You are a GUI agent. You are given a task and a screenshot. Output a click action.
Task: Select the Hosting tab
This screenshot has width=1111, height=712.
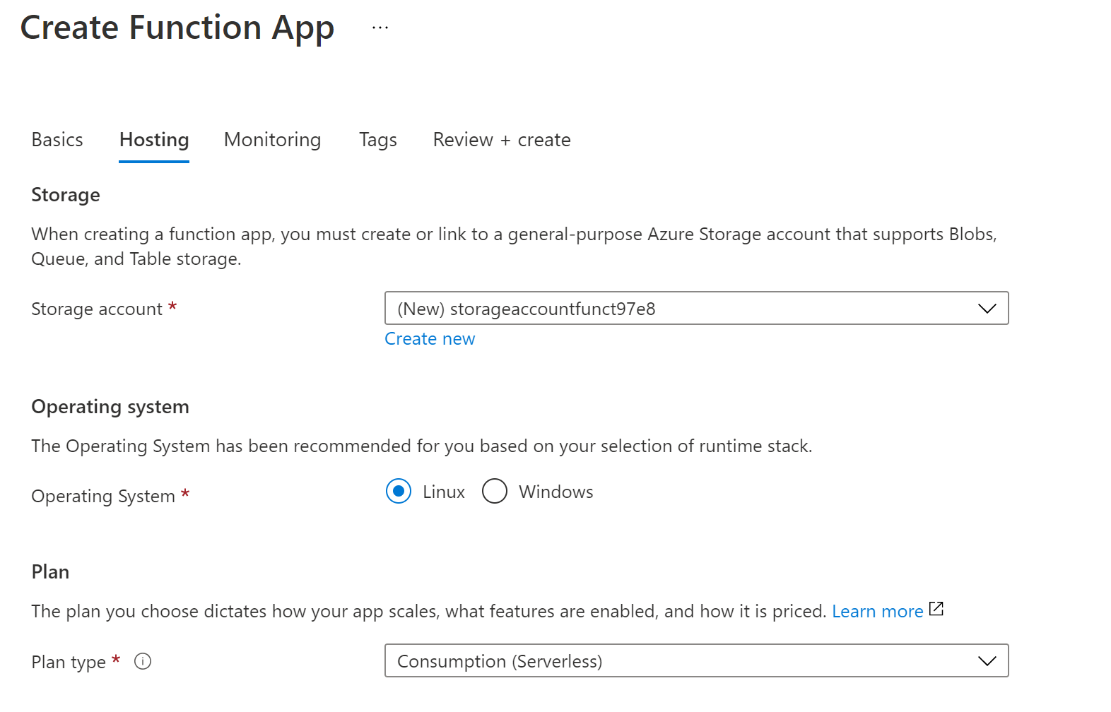(x=154, y=140)
